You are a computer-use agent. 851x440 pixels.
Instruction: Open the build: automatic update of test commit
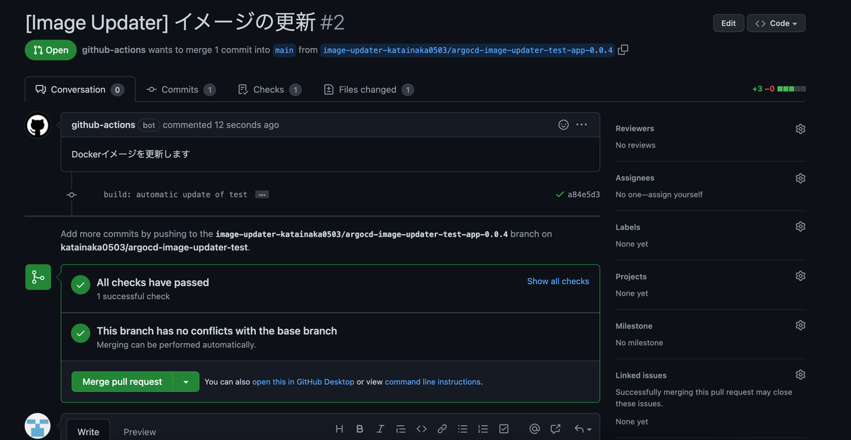click(x=175, y=194)
